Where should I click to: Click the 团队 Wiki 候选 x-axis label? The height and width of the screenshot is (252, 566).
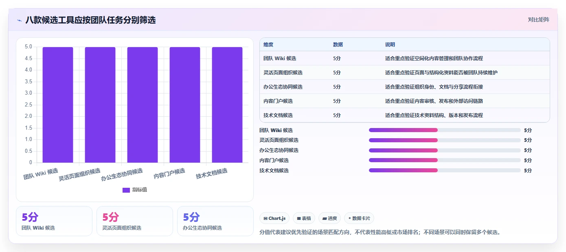[41, 174]
